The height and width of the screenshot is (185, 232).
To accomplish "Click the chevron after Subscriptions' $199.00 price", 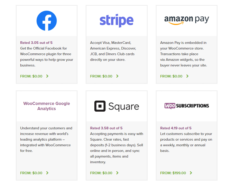I will 191,173.
